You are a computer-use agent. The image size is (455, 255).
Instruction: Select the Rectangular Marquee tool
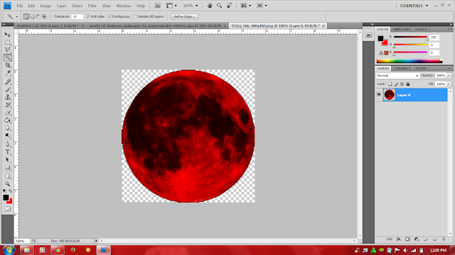click(x=8, y=42)
